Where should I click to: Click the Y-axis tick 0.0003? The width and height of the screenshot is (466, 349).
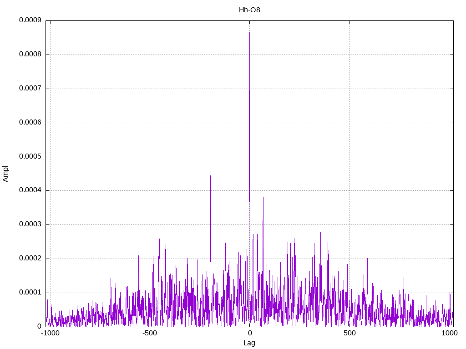tap(30, 224)
